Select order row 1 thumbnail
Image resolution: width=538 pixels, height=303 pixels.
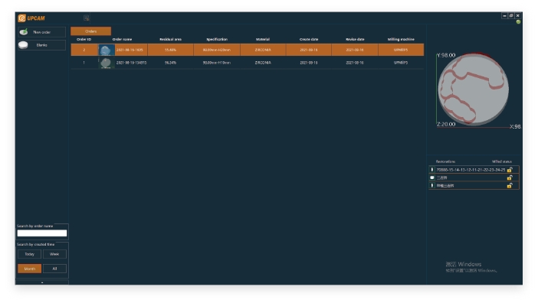click(106, 63)
